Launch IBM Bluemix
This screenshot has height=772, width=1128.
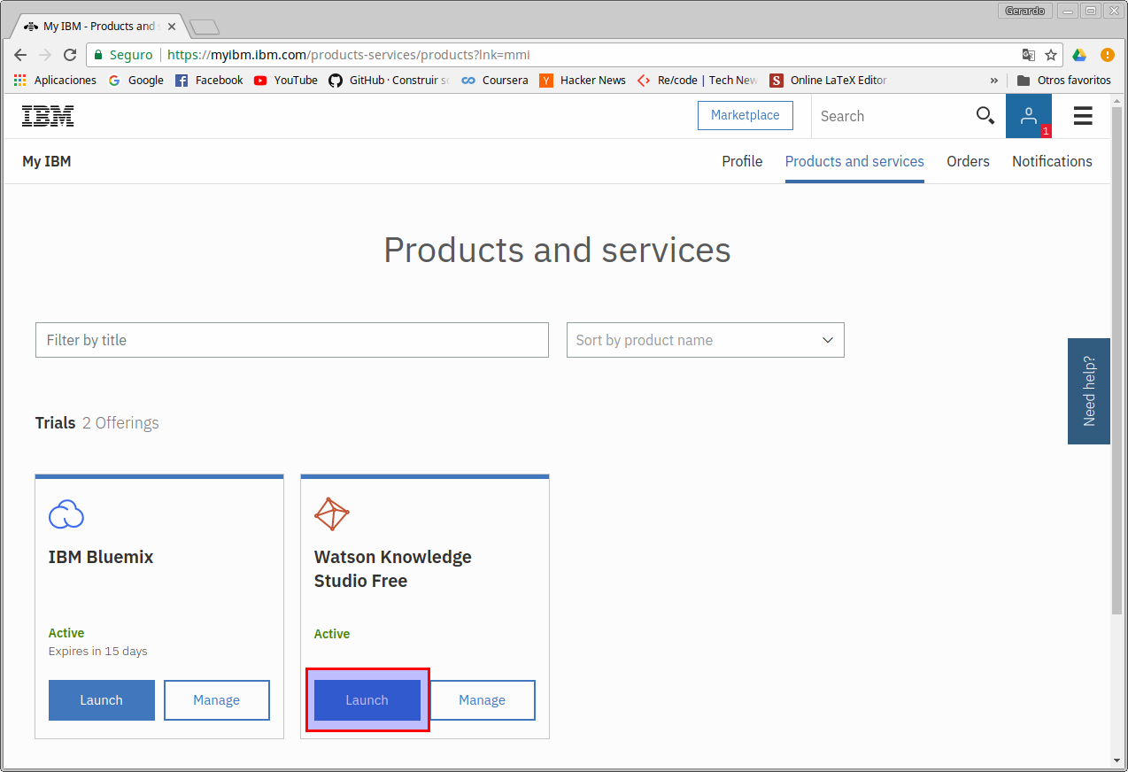point(102,700)
